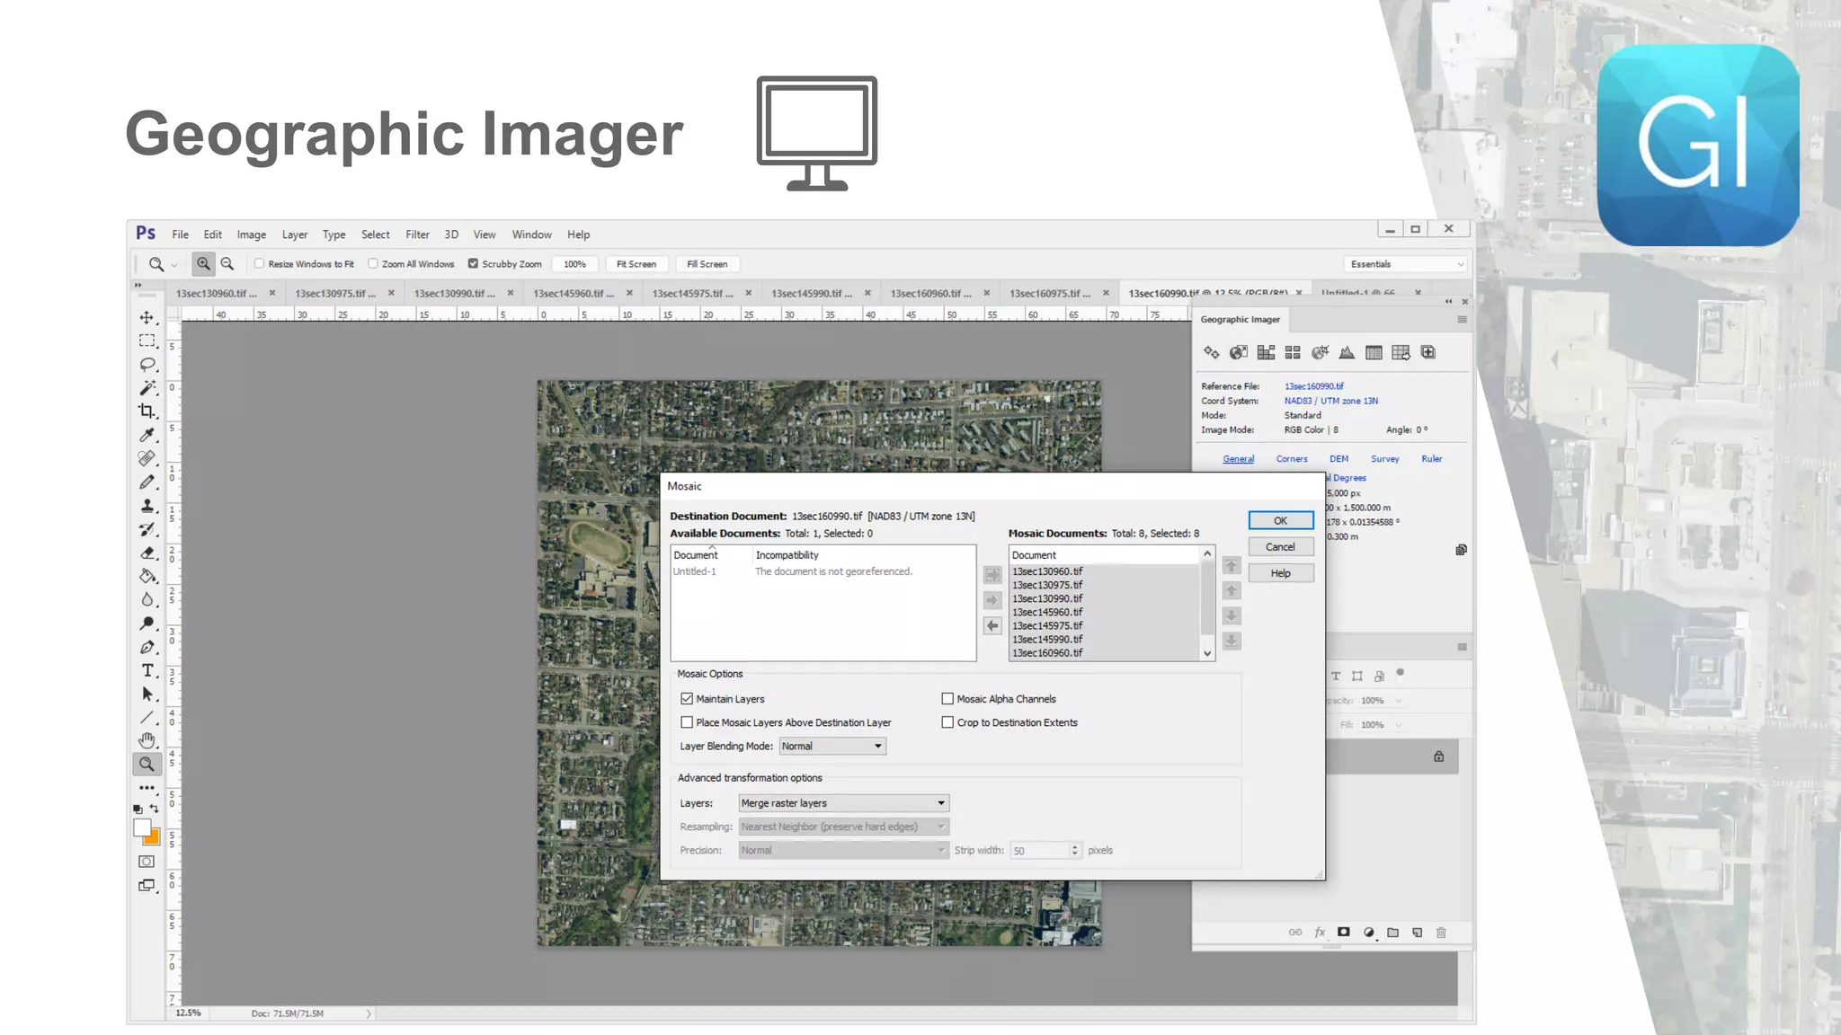
Task: Select the Path Selection arrow tool
Action: coord(147,694)
